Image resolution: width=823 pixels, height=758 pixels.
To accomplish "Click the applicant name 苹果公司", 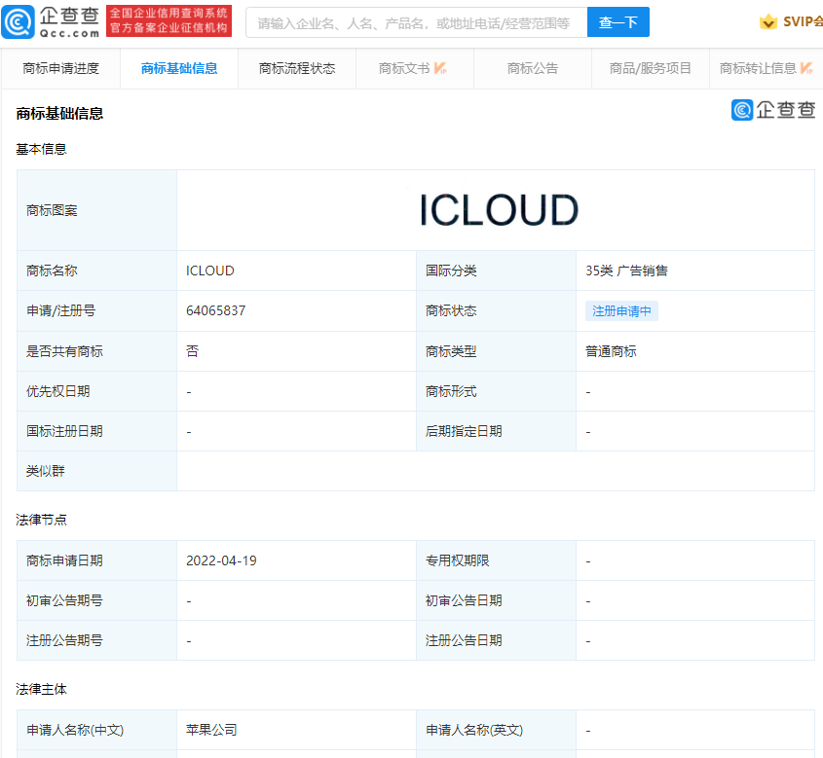I will point(211,730).
